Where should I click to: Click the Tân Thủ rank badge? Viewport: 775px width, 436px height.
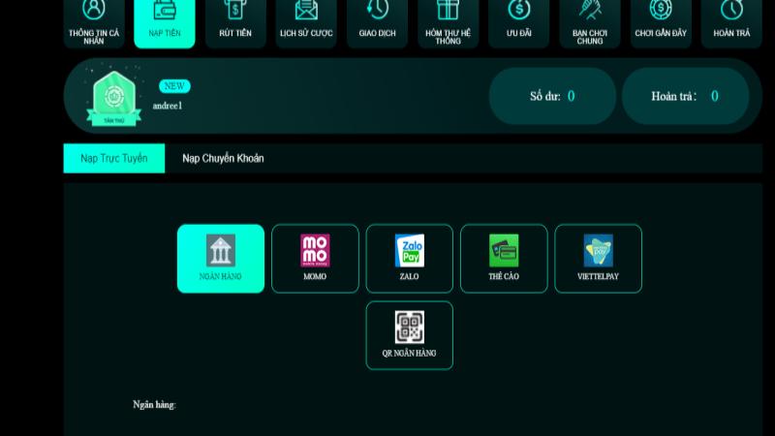(113, 99)
